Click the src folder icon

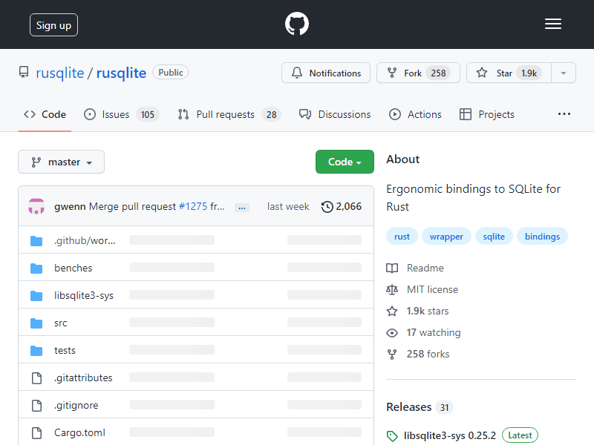click(x=36, y=323)
